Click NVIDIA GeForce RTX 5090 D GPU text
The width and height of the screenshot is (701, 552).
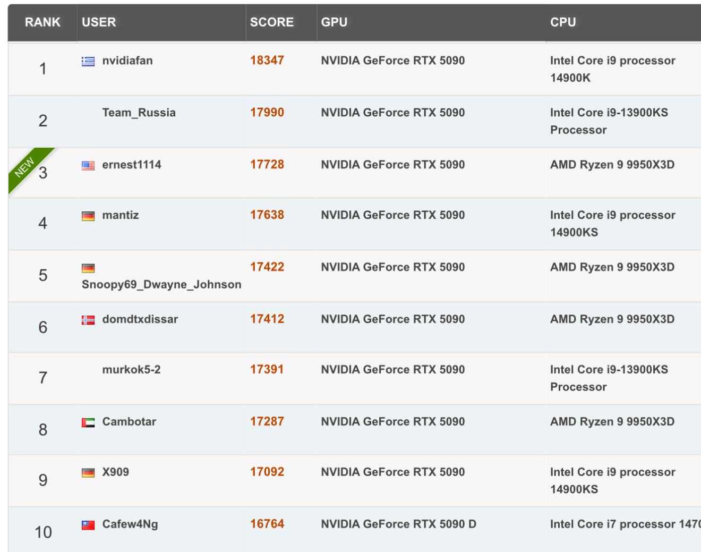[x=399, y=524]
